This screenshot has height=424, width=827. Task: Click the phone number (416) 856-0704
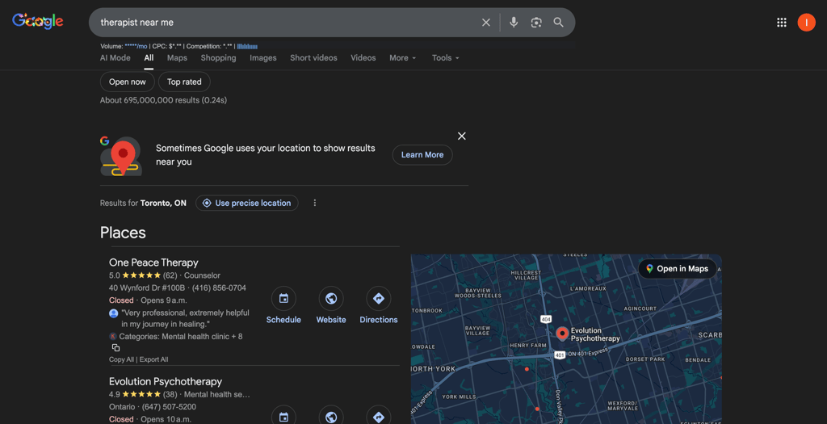(219, 288)
